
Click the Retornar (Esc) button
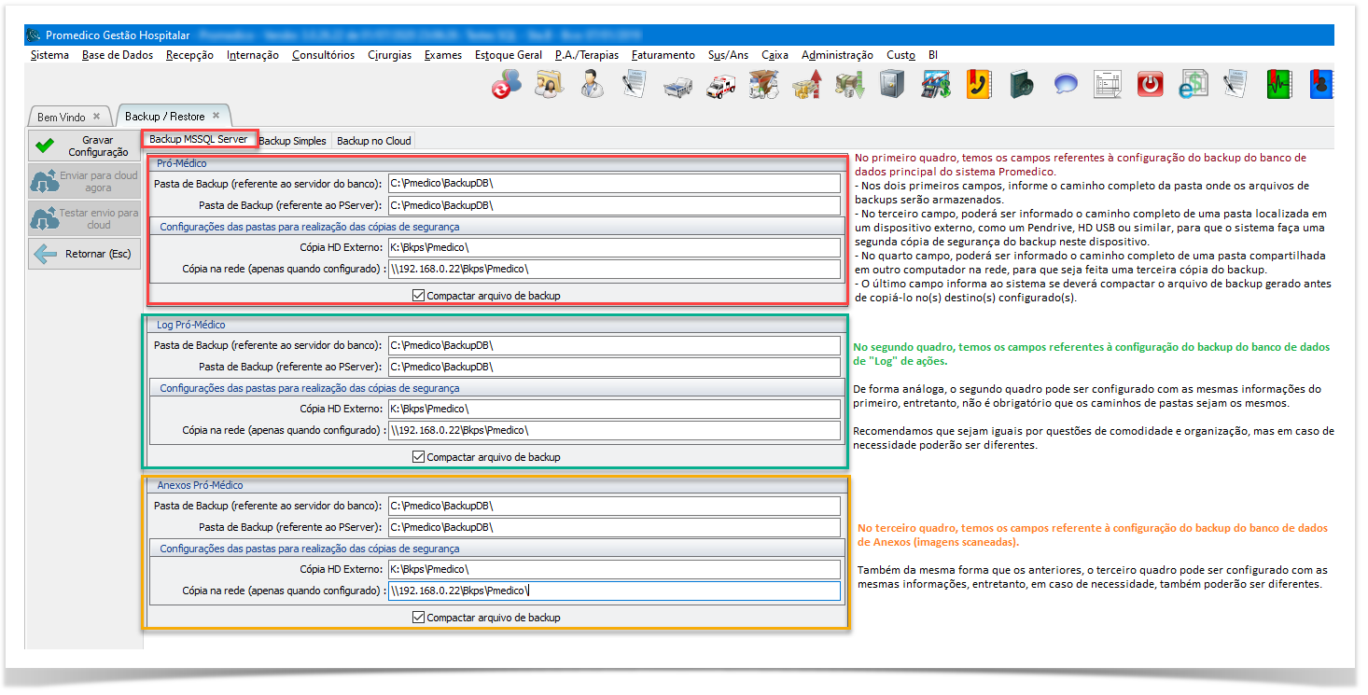[85, 254]
